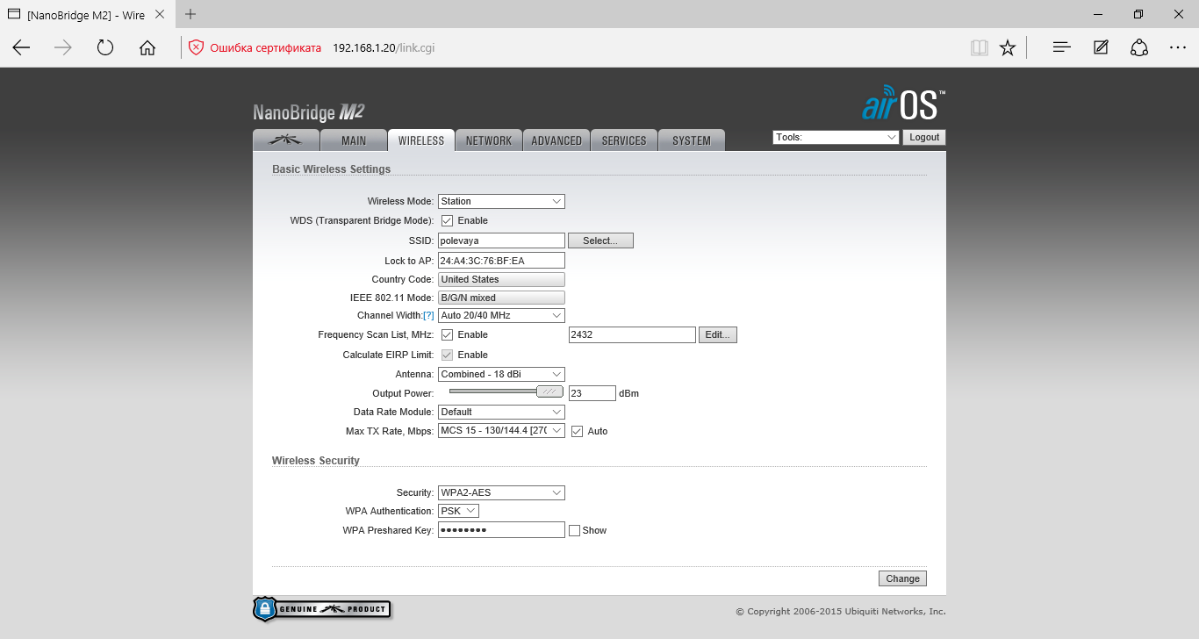Refresh the current page
Screen dimensions: 1199x639
point(105,47)
